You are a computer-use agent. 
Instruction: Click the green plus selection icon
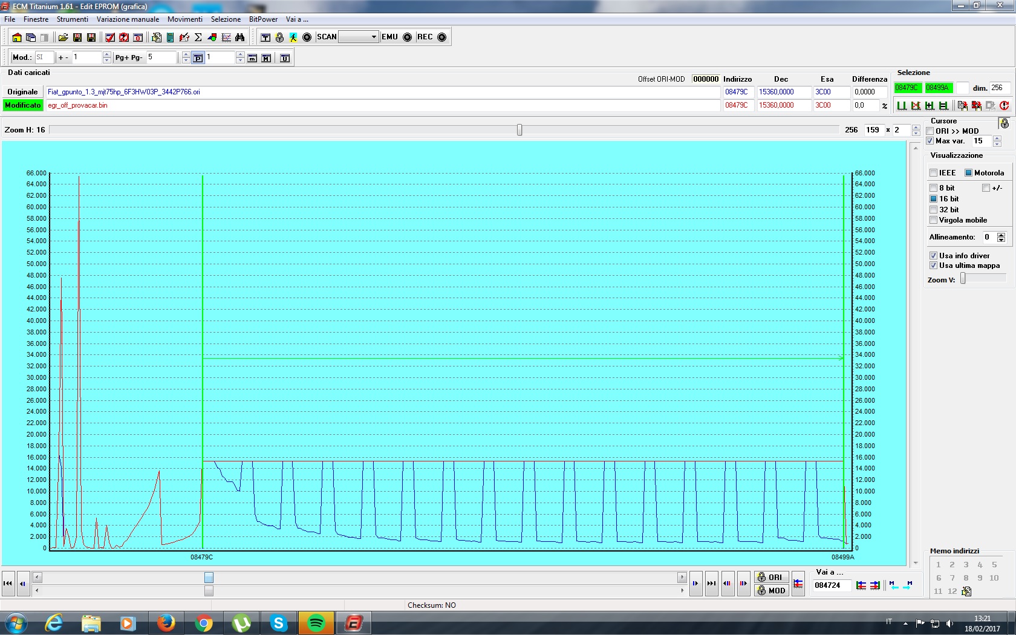(930, 106)
